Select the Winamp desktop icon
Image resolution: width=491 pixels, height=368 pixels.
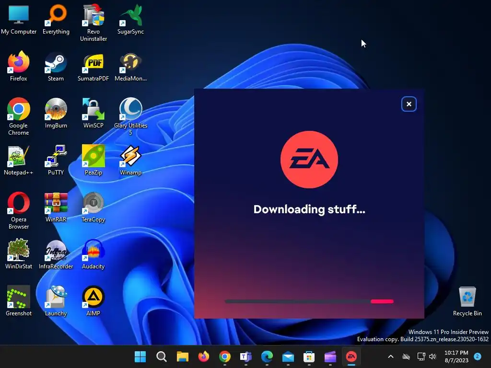(x=130, y=160)
